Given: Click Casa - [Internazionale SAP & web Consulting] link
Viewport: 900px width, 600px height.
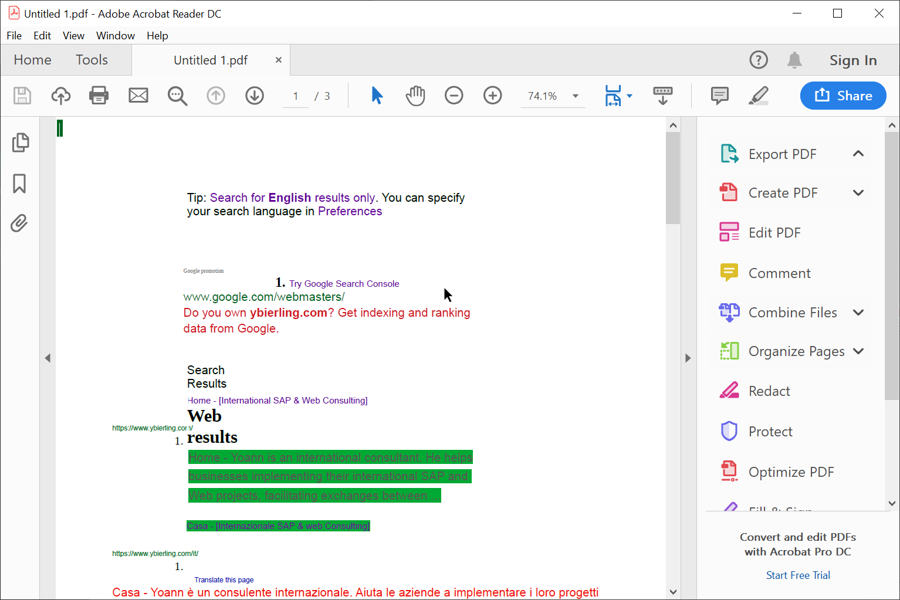Looking at the screenshot, I should tap(279, 526).
